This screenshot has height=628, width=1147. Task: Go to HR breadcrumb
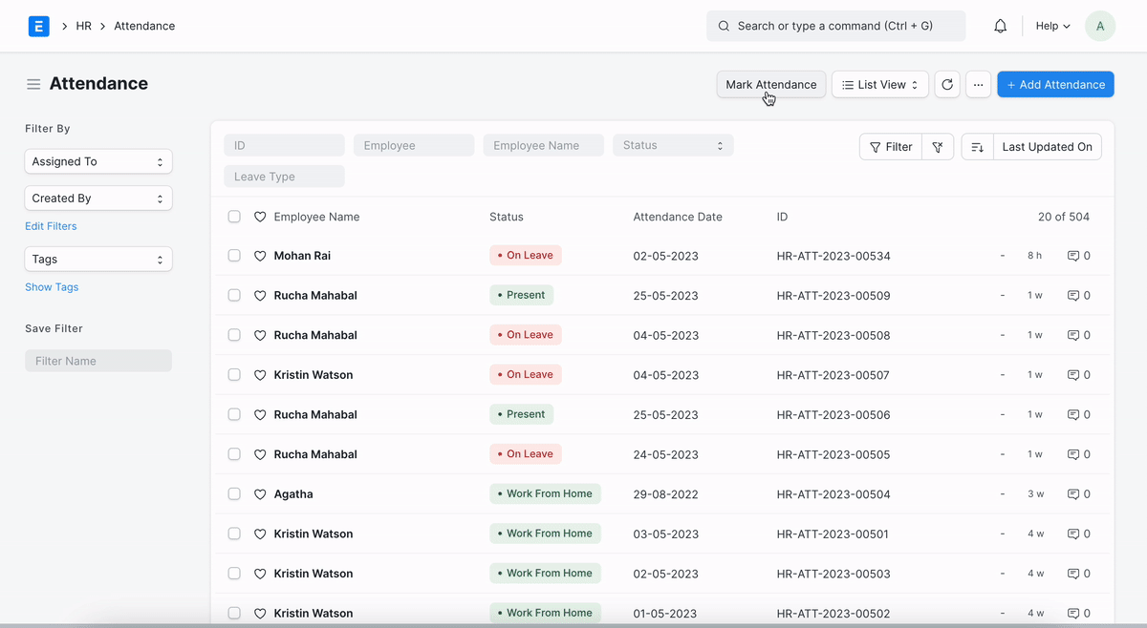pos(84,27)
